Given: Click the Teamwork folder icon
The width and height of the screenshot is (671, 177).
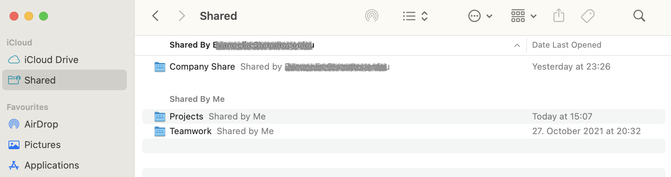Looking at the screenshot, I should [x=160, y=131].
